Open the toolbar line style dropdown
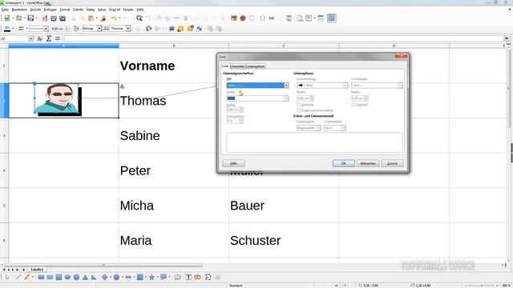The height and width of the screenshot is (288, 513). [46, 29]
